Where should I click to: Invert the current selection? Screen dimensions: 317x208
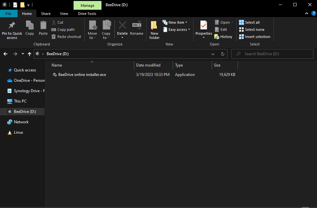coord(254,37)
